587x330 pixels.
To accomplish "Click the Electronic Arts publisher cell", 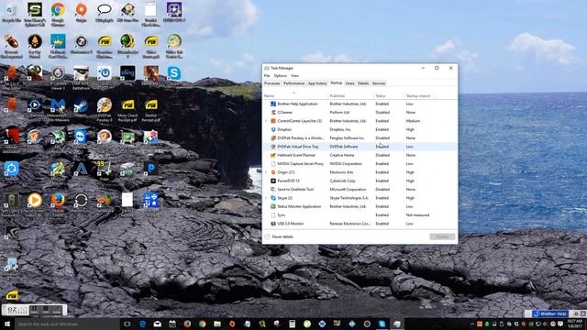I will tap(341, 172).
